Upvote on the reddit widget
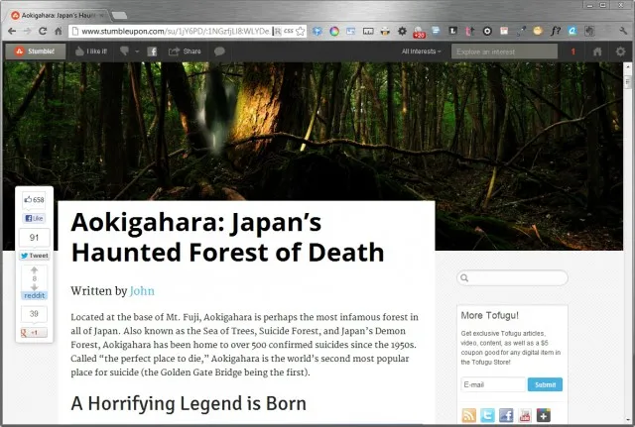Viewport: 635px width, 427px height. [34, 270]
